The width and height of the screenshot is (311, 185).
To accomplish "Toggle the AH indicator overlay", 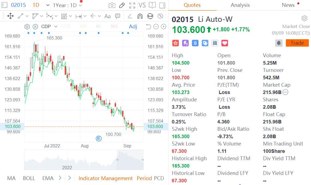I will 84,26.
